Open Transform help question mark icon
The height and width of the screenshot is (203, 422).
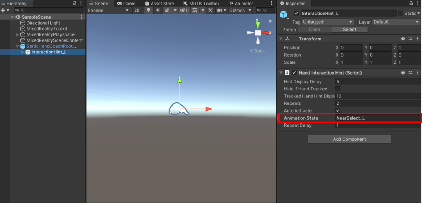tap(403, 39)
